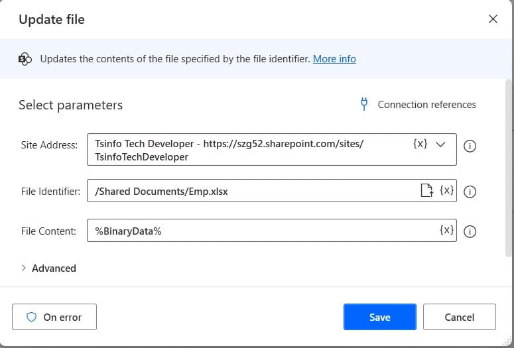Image resolution: width=514 pixels, height=348 pixels.
Task: Click the resize grip at dialog corner
Action: click(x=507, y=341)
